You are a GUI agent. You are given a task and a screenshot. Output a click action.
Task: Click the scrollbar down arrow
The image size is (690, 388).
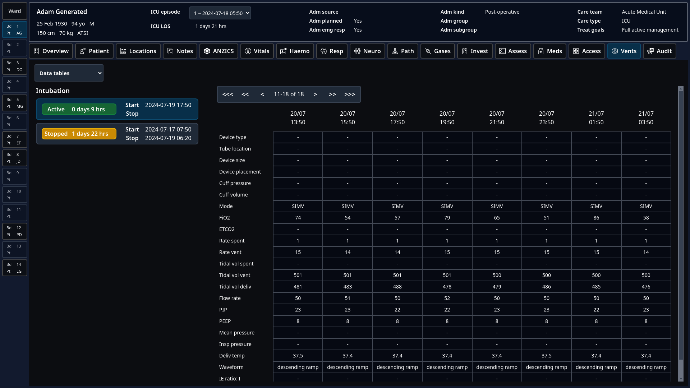pos(681,379)
